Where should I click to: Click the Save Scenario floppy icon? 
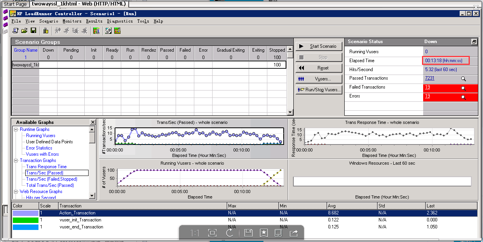(x=33, y=30)
